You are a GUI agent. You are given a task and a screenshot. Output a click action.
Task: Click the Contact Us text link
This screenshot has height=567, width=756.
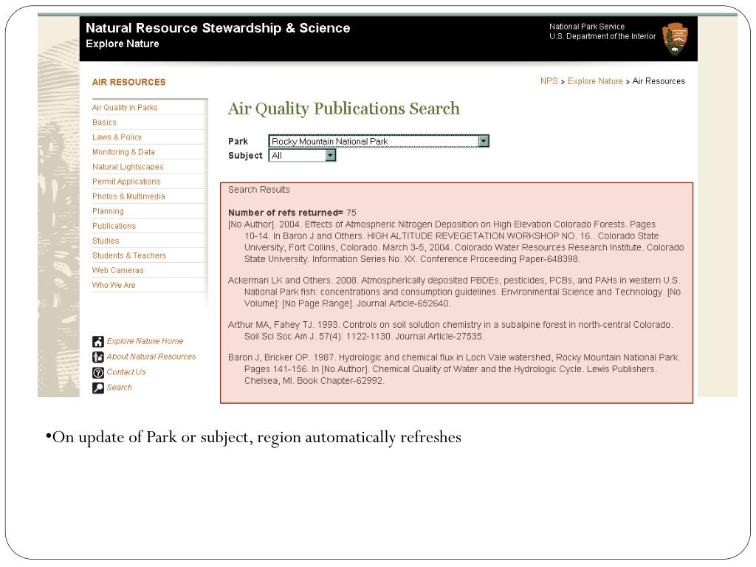coord(126,372)
